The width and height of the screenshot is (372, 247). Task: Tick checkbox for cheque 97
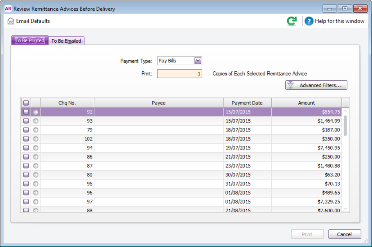tap(26, 202)
